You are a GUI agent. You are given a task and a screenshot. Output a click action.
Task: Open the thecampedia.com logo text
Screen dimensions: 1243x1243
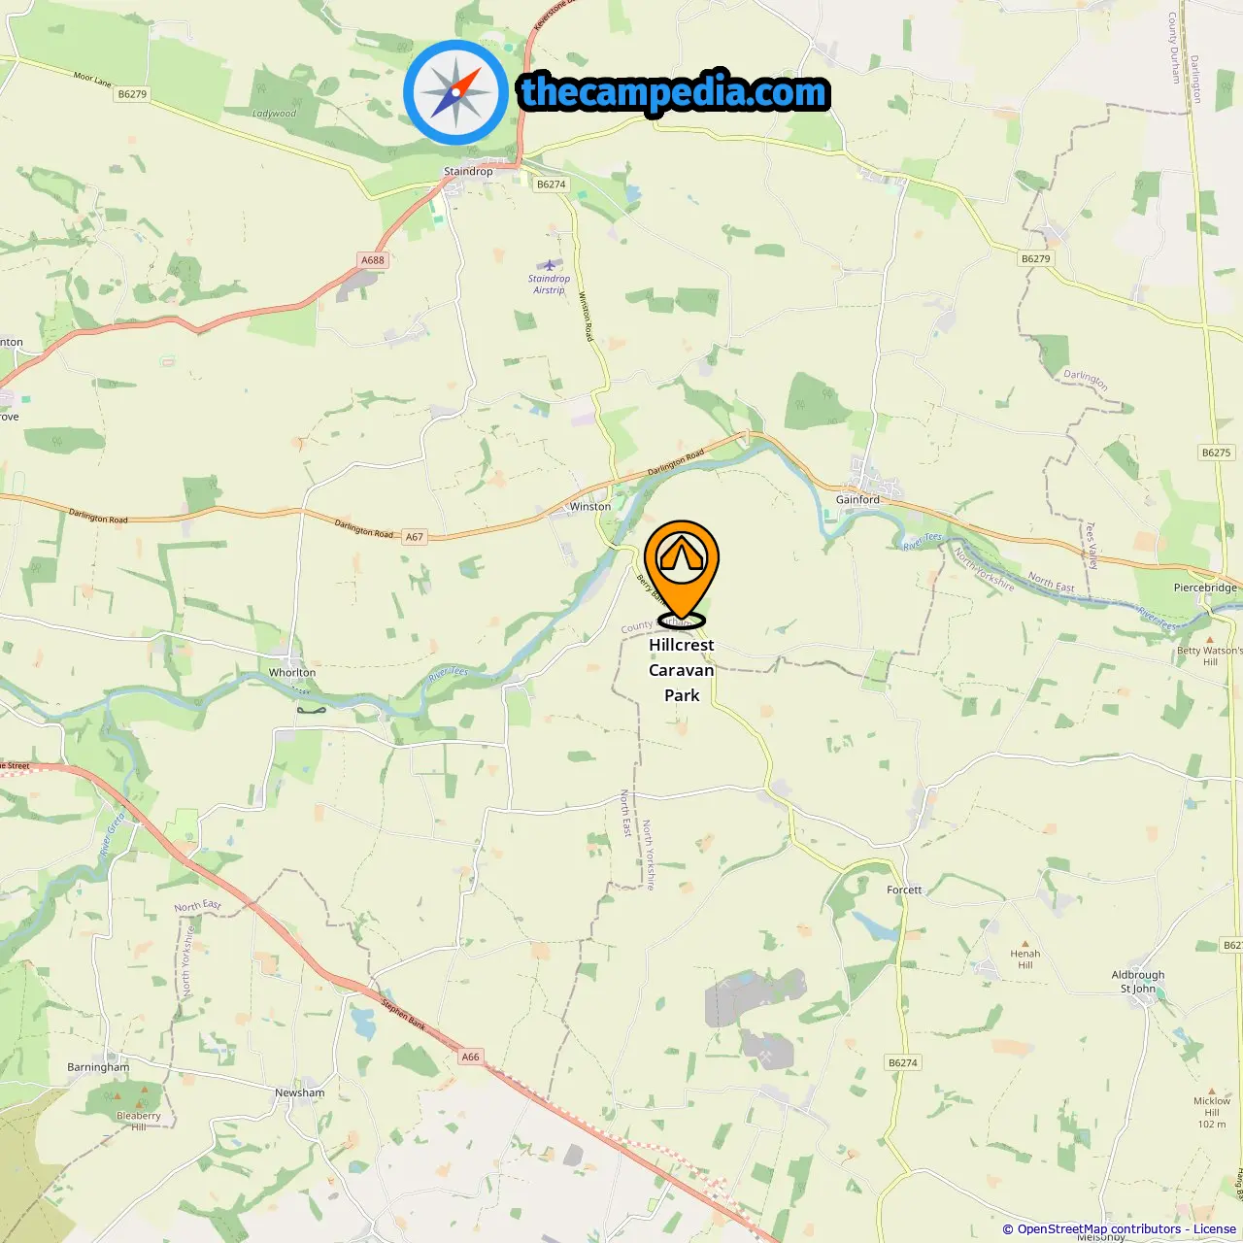coord(674,92)
